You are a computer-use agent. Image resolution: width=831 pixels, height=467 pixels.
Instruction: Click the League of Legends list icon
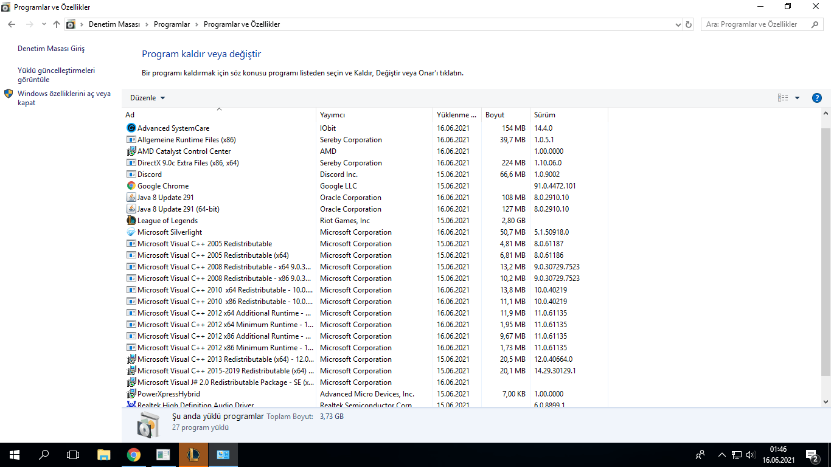coord(131,221)
